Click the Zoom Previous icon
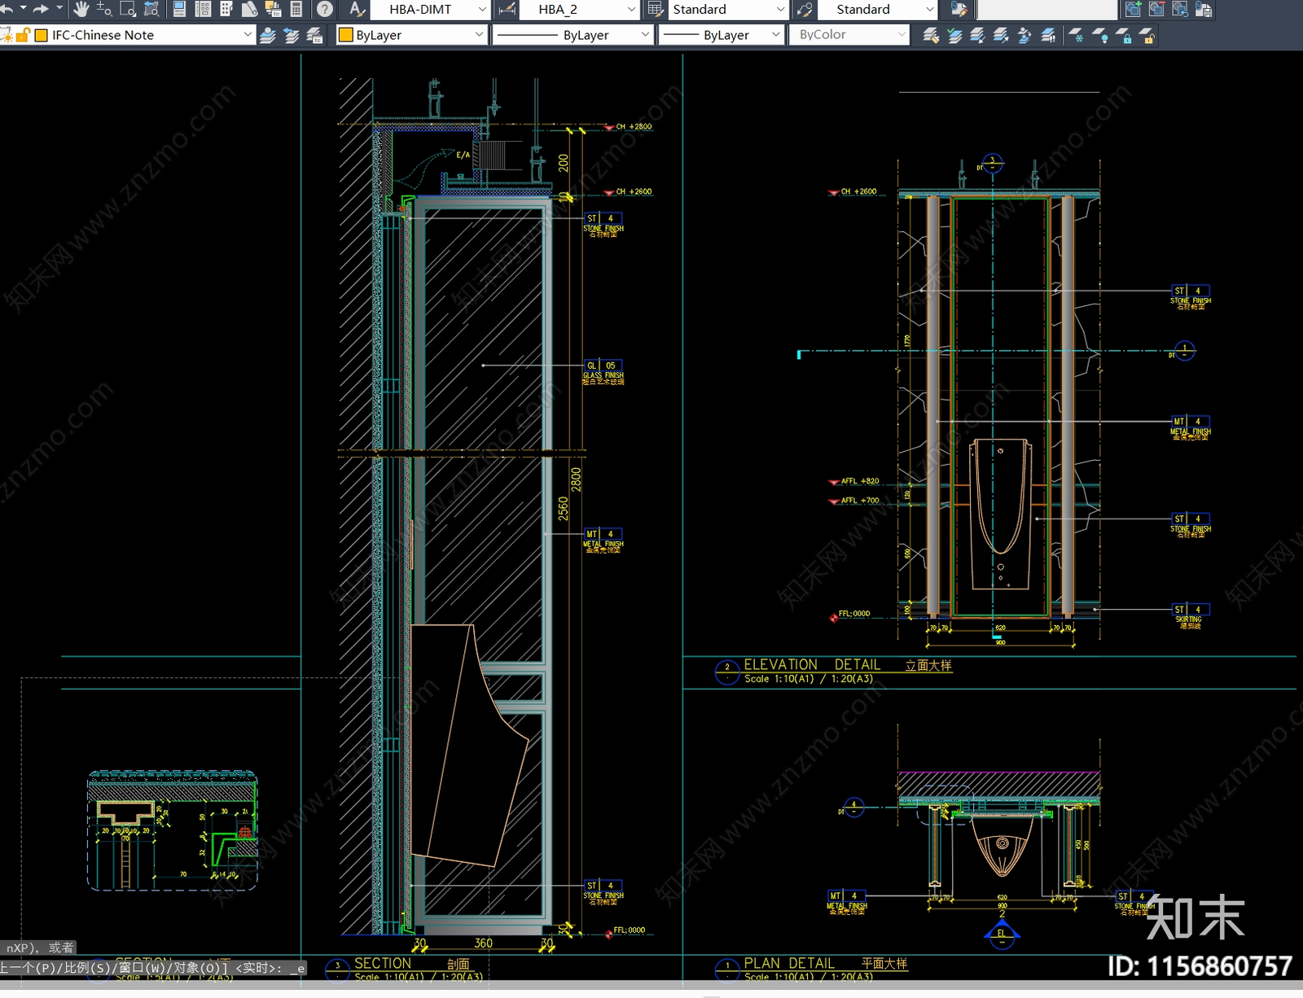The height and width of the screenshot is (998, 1303). [x=151, y=9]
